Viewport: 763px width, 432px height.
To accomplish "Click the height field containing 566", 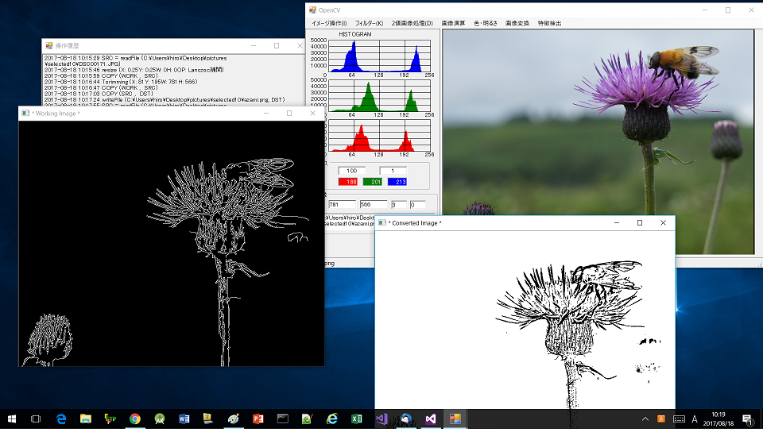I will (x=374, y=205).
